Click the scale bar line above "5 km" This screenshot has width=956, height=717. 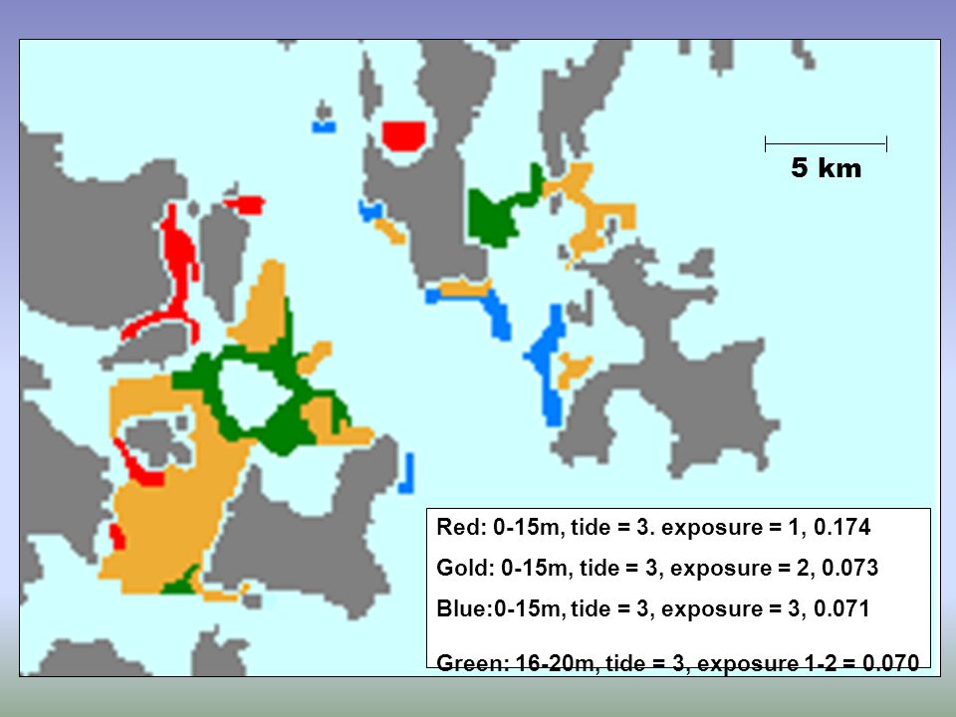tap(827, 143)
